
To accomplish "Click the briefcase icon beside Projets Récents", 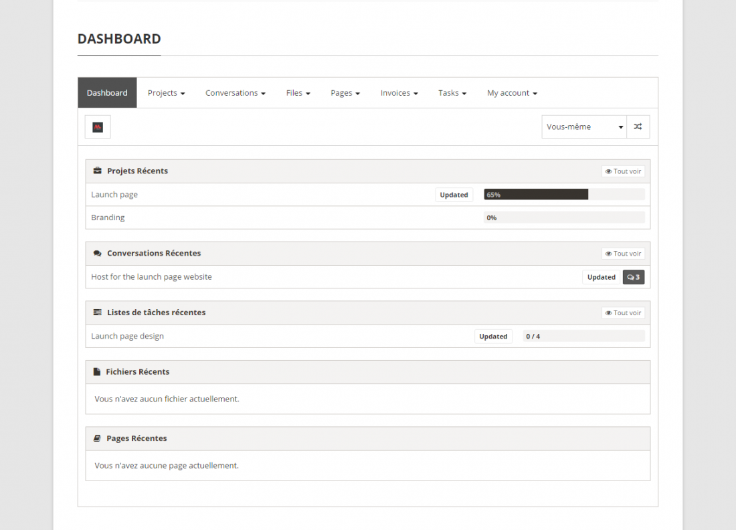I will [x=98, y=171].
